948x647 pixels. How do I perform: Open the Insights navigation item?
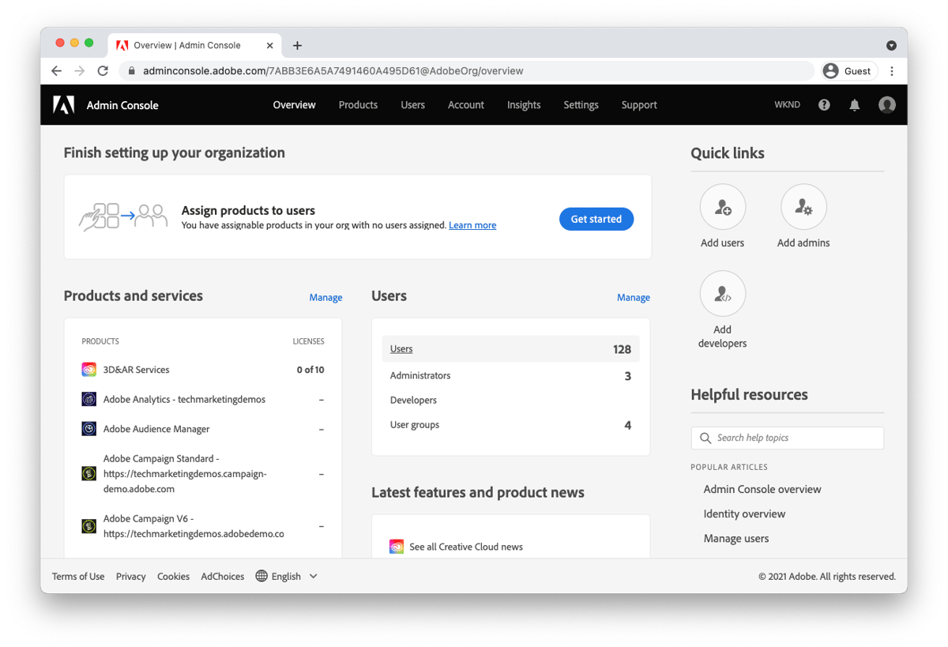(x=523, y=104)
